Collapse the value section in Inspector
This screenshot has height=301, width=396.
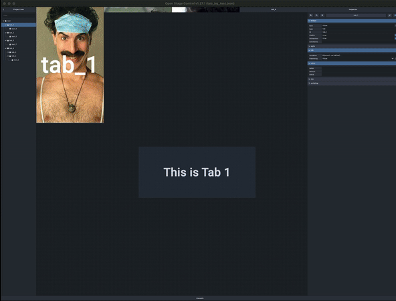tap(352, 63)
